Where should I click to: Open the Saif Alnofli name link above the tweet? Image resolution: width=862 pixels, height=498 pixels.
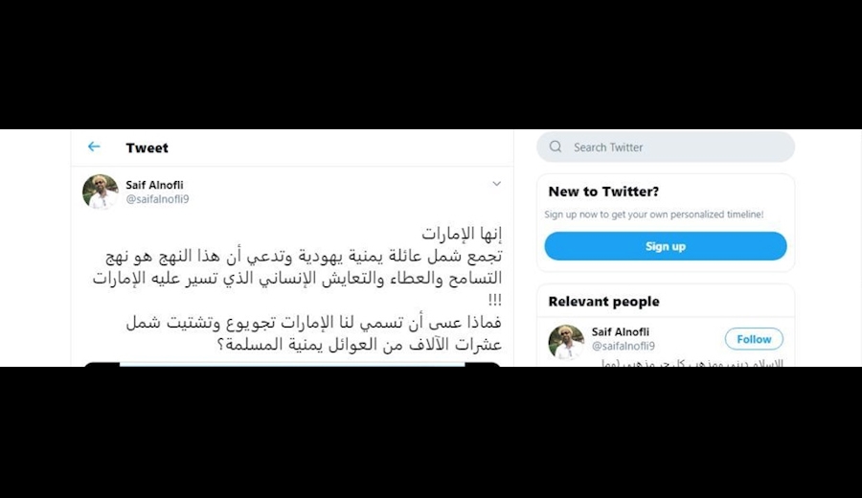click(154, 185)
